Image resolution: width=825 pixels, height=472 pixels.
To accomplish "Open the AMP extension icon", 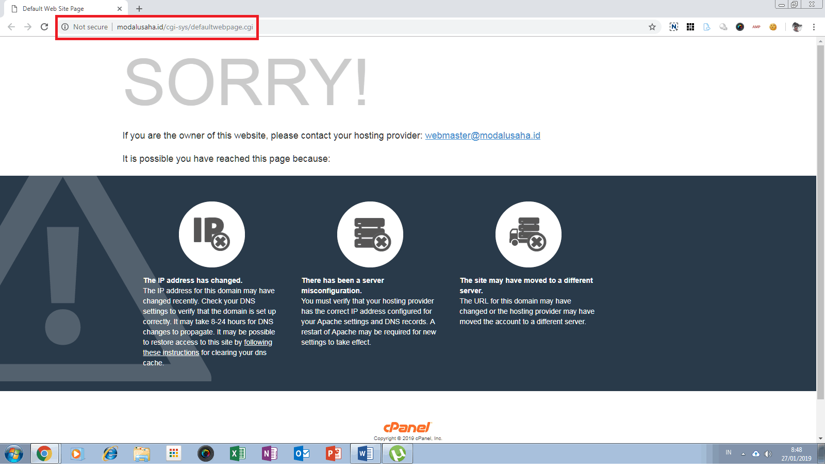I will click(x=756, y=27).
